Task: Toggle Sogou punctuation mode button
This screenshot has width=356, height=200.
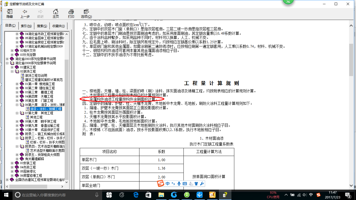Action: coord(173,184)
